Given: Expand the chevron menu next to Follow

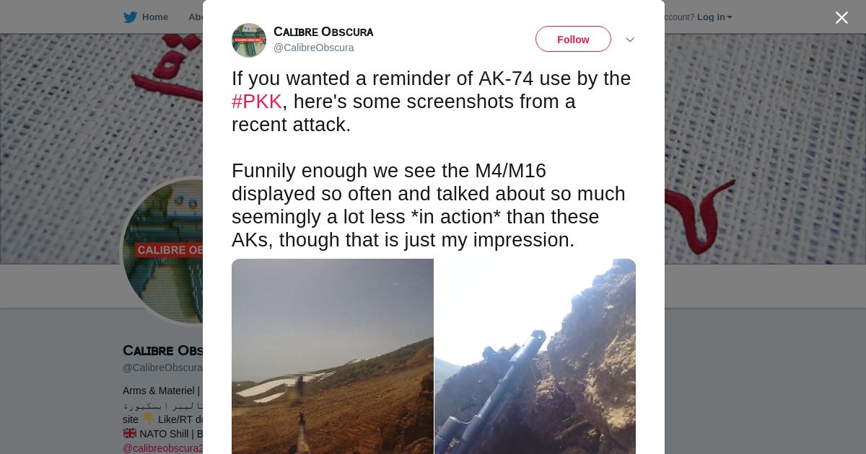Looking at the screenshot, I should (630, 40).
